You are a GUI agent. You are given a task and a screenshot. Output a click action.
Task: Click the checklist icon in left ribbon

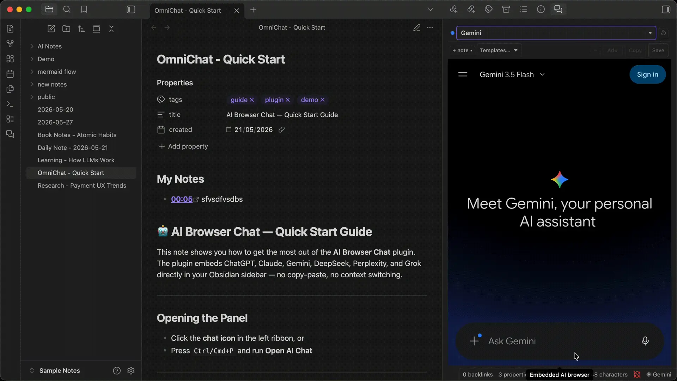[x=10, y=119]
